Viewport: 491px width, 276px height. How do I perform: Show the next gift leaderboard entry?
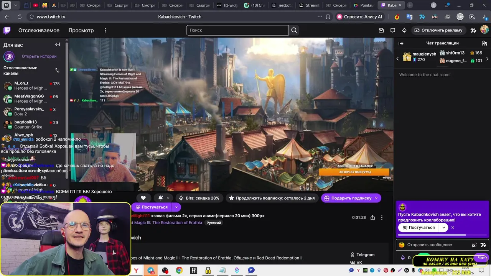point(487,59)
